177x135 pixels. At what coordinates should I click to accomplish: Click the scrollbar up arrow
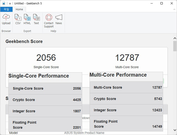pyautogui.click(x=175, y=38)
